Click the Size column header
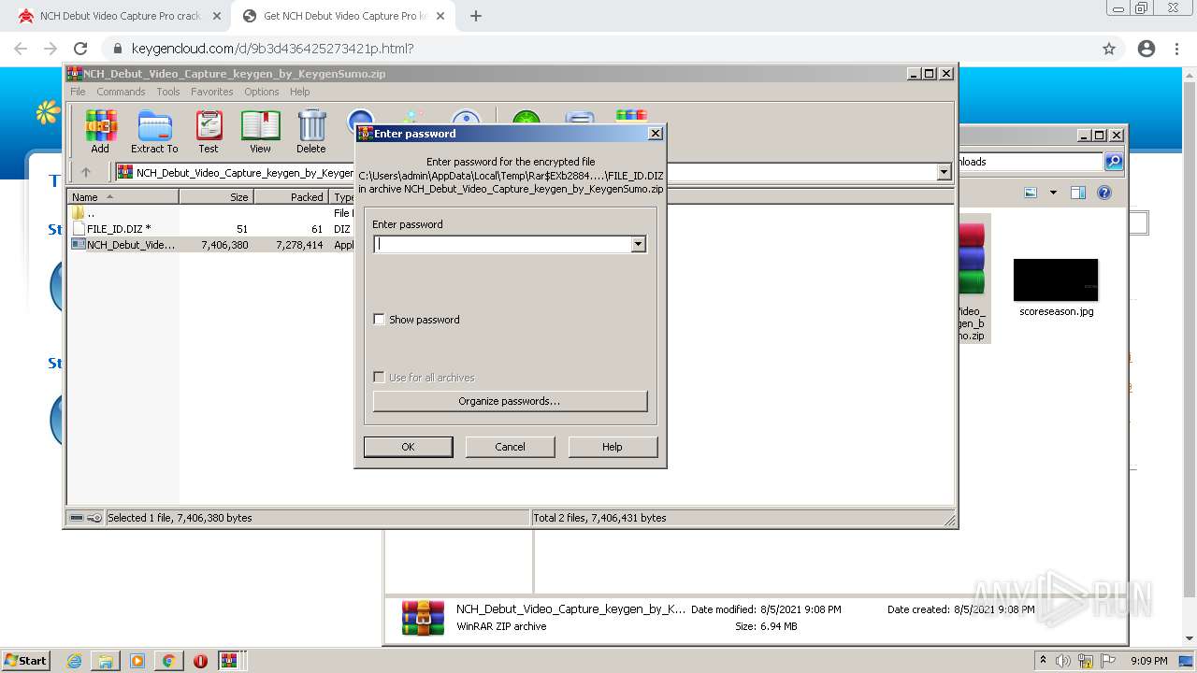 coord(216,196)
